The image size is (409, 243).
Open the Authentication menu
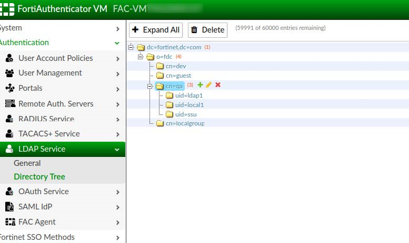pyautogui.click(x=24, y=43)
